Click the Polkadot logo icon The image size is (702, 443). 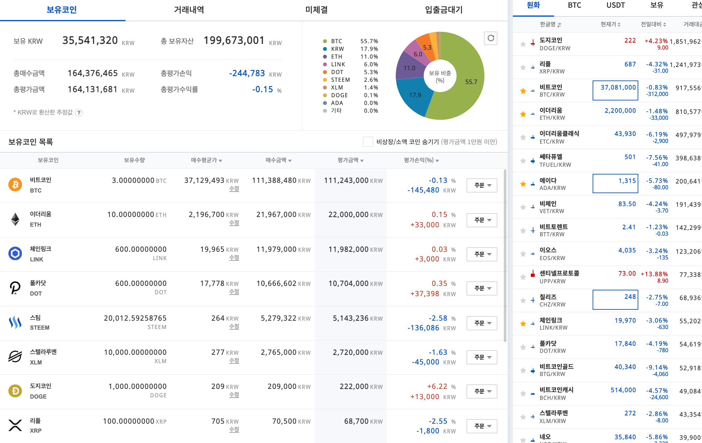click(15, 288)
